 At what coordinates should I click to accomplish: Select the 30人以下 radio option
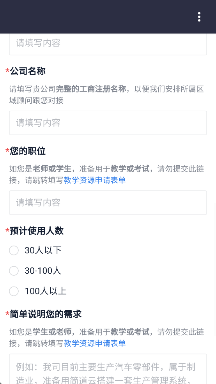pos(35,250)
